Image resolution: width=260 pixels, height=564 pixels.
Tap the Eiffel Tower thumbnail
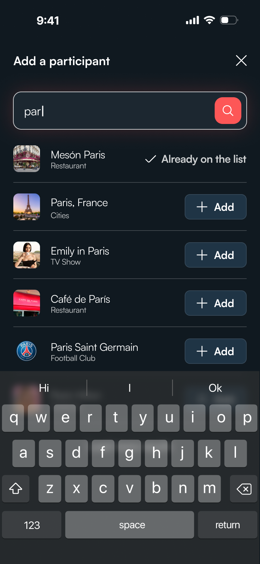(27, 207)
